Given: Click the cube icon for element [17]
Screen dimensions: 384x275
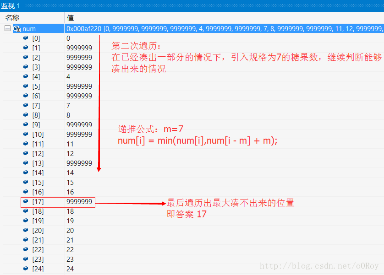Looking at the screenshot, I should pyautogui.click(x=26, y=201).
